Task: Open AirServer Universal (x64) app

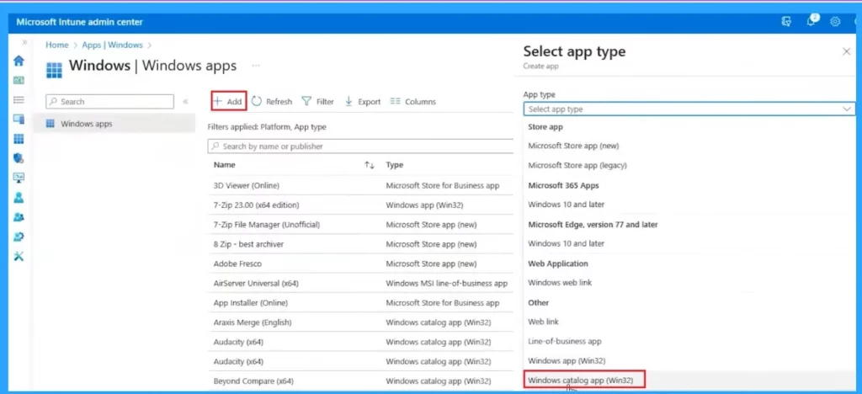Action: (x=256, y=284)
